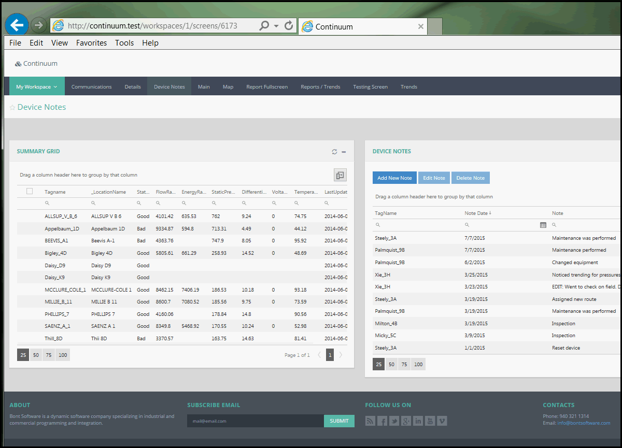The image size is (622, 448).
Task: Click the subscribe email input field
Action: tap(255, 421)
